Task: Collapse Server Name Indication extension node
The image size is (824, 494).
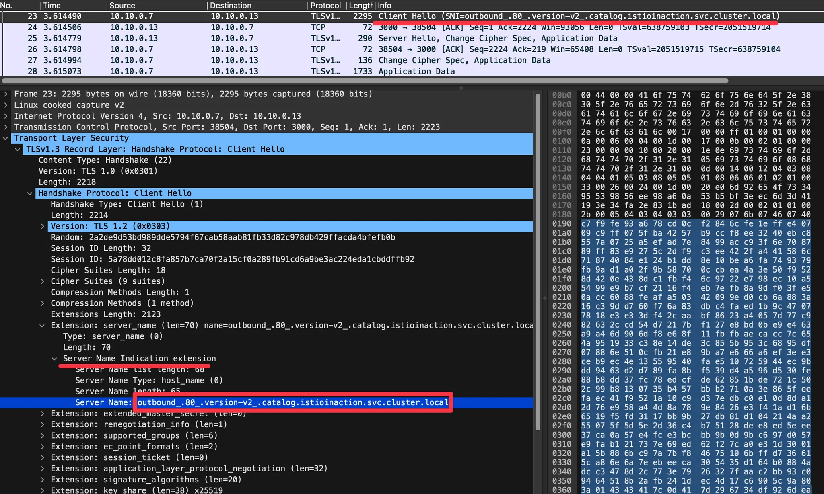Action: tap(54, 359)
